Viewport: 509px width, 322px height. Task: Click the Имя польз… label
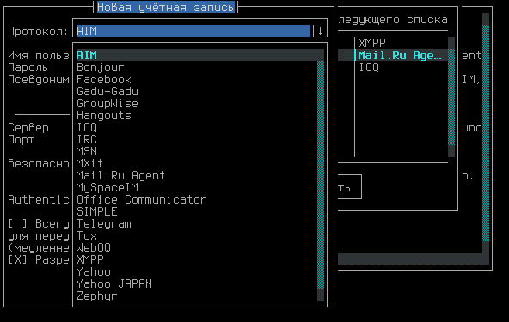(39, 56)
